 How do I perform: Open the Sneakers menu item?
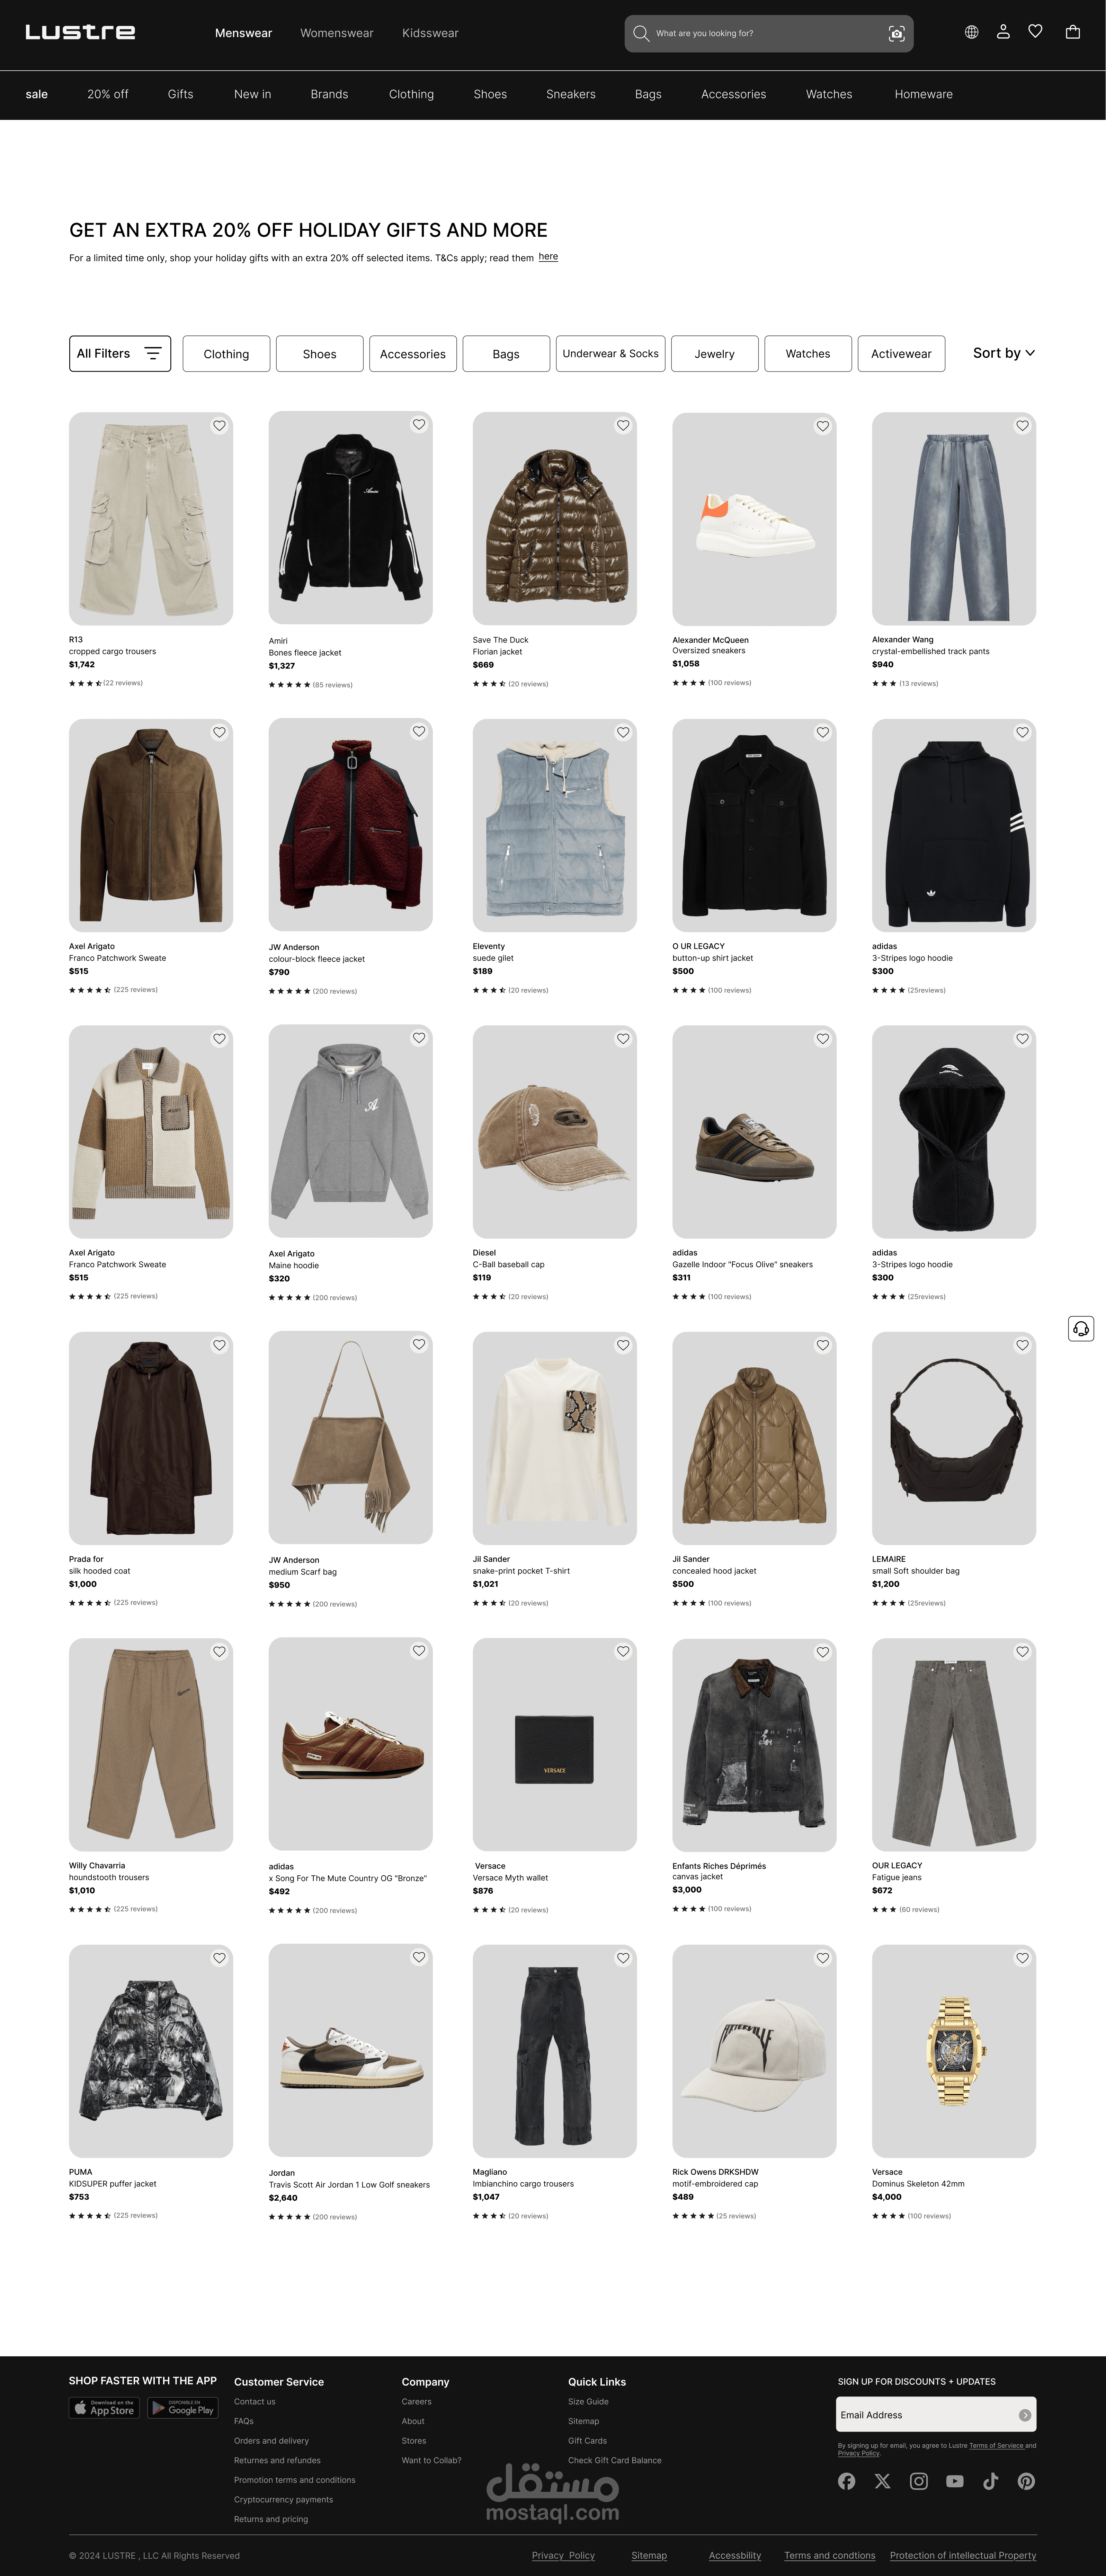click(570, 94)
